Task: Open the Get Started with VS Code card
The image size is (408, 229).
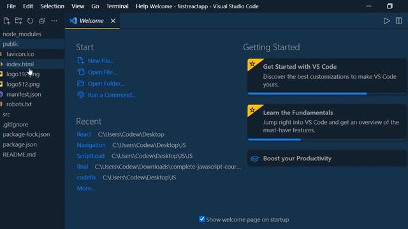Action: pyautogui.click(x=326, y=76)
